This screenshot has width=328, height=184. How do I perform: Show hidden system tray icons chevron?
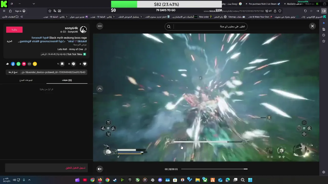pyautogui.click(x=29, y=180)
